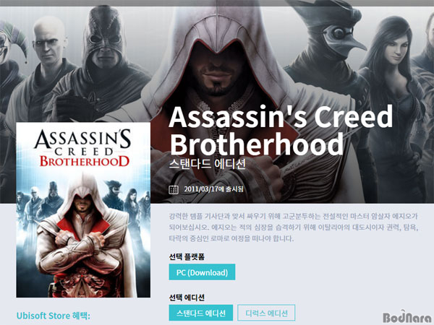Viewport: 434px width, 325px height.
Task: Open the game box art thumbnail
Action: [x=83, y=209]
